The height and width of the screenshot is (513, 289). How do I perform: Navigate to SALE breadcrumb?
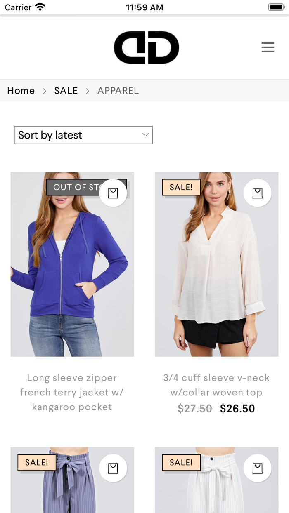click(x=66, y=91)
